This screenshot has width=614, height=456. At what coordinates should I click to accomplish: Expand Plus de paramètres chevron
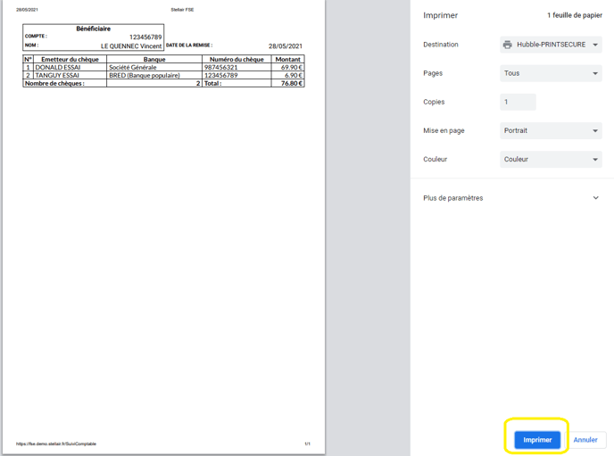click(595, 198)
